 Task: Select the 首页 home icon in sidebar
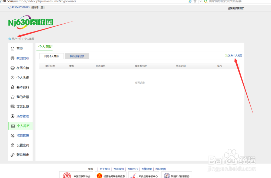point(13,48)
